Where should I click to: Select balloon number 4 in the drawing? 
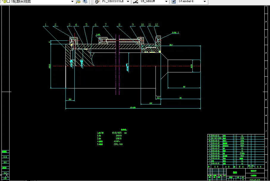coord(76,25)
